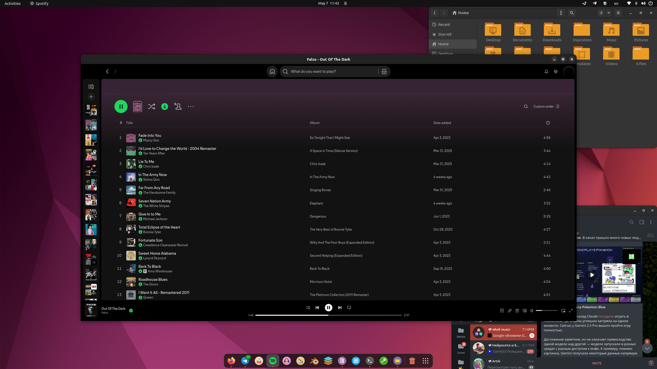Mute volume via speaker icon
The image size is (657, 369).
(532, 311)
